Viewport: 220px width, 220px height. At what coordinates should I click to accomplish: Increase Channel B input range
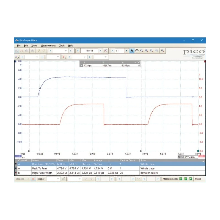click(x=90, y=57)
